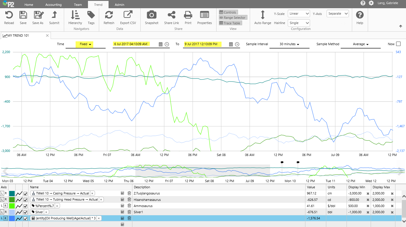Delete the Silver trace with trash icon

(129, 212)
